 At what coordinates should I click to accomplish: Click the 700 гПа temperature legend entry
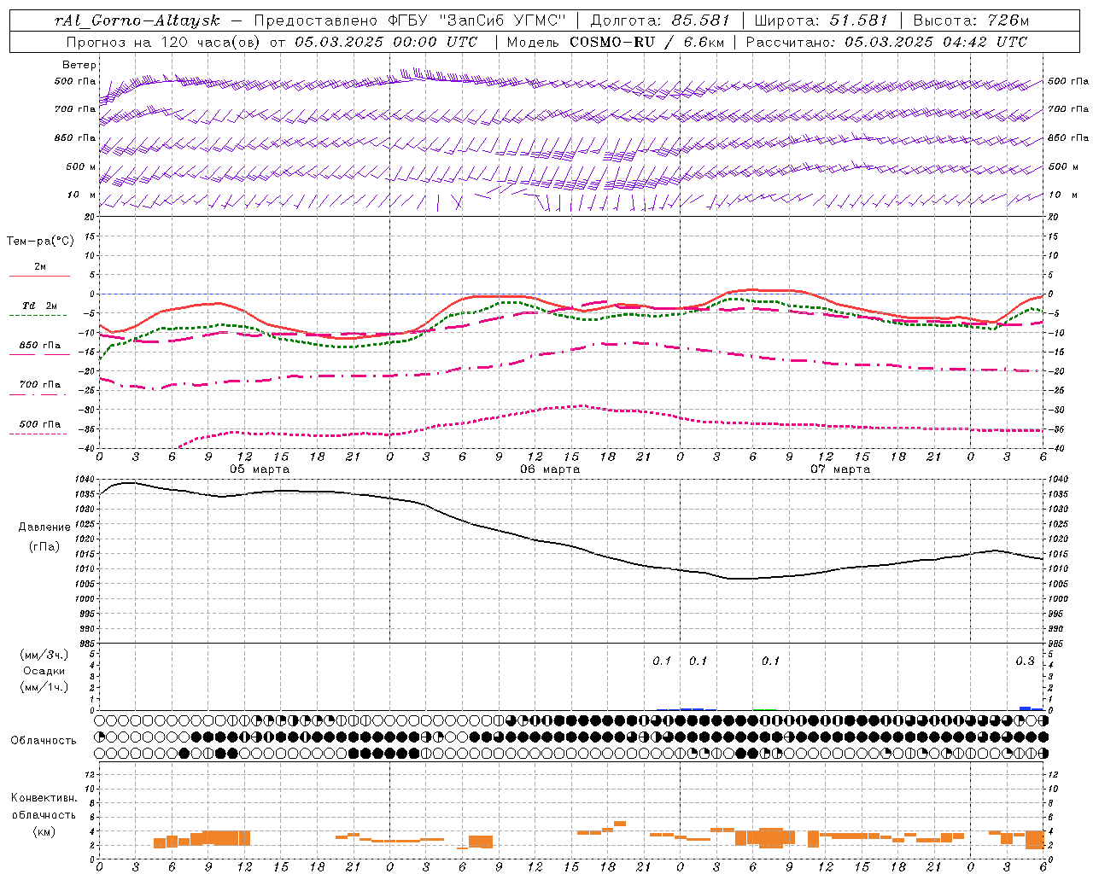click(39, 385)
